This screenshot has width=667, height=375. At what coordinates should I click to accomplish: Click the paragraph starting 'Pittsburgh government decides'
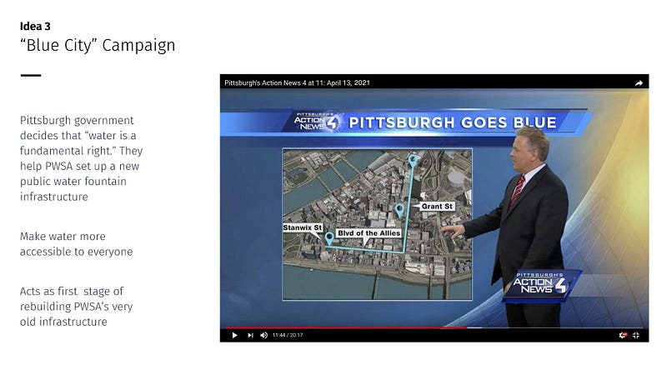(81, 158)
